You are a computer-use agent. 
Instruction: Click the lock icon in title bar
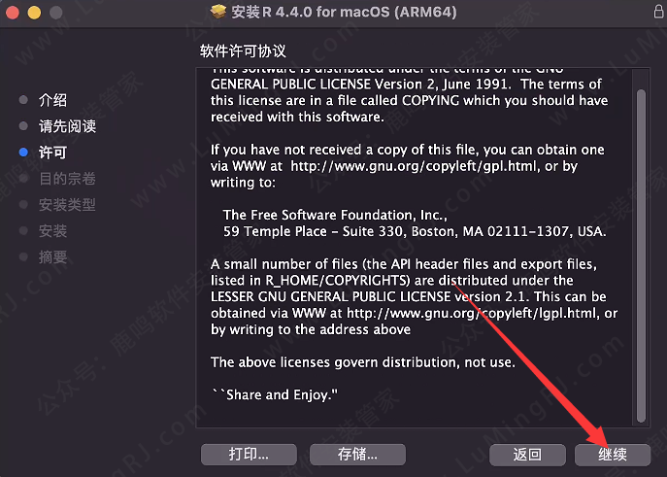pyautogui.click(x=658, y=12)
